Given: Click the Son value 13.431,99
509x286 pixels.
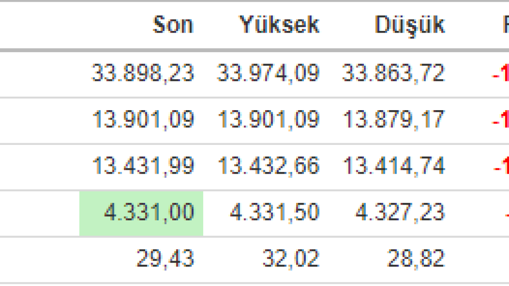Looking at the screenshot, I should coord(143,166).
